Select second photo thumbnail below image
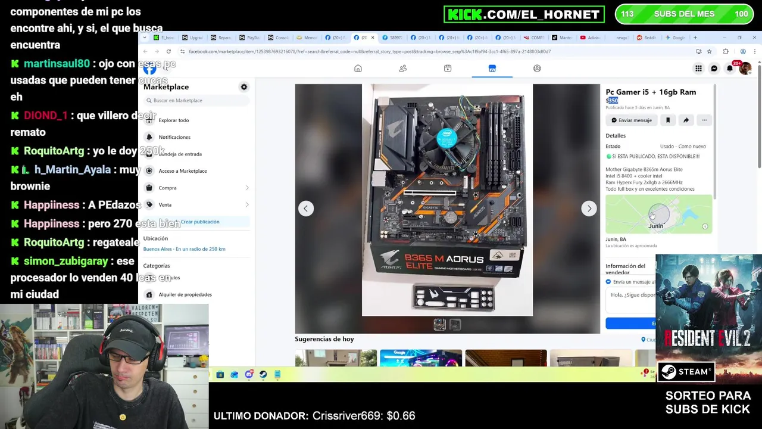 (455, 325)
